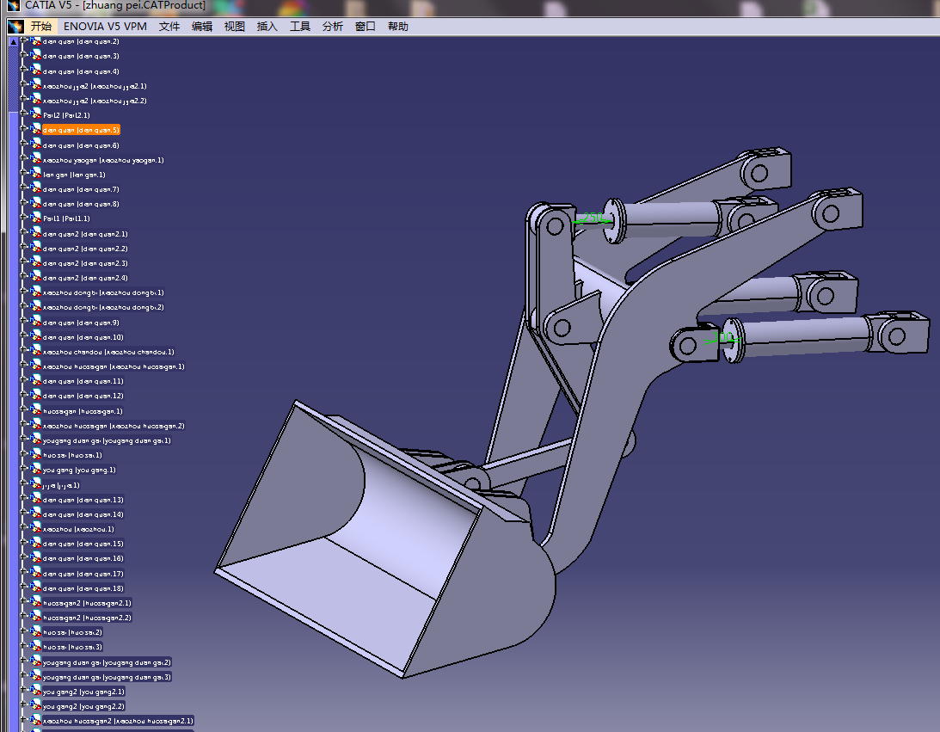The image size is (940, 732).
Task: Open the 窗口 menu
Action: point(364,26)
